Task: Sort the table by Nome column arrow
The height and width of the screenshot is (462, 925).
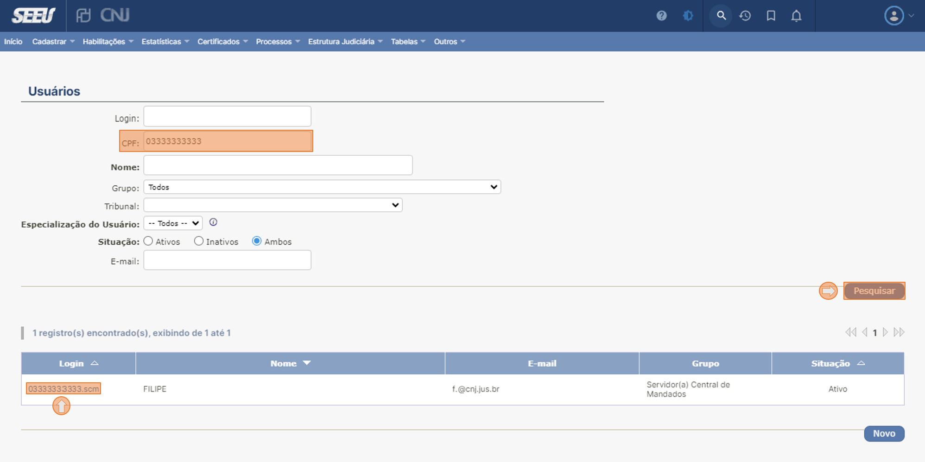Action: pyautogui.click(x=307, y=363)
